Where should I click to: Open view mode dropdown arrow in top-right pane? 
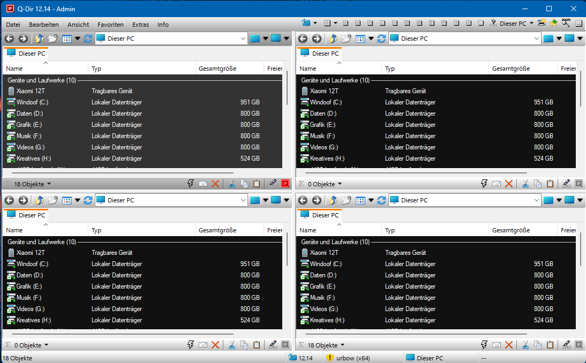(371, 39)
